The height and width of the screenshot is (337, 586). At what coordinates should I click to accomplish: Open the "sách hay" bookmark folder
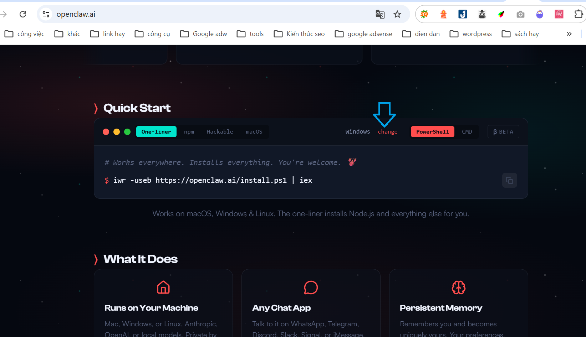click(x=520, y=34)
